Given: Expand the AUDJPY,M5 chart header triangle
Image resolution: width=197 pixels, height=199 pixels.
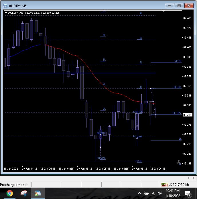Looking at the screenshot, I should point(6,13).
